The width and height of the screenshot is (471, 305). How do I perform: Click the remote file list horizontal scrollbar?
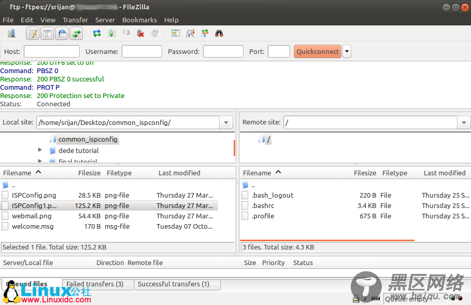[327, 240]
